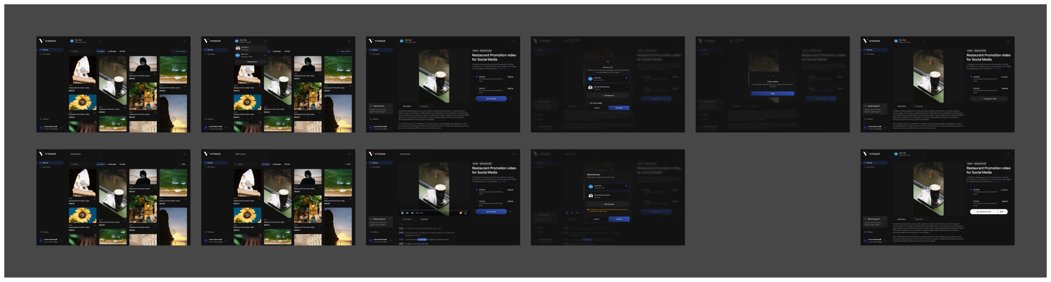Screen dimensions: 1051x282
Task: Open the Xaze Kafe header dropdown in the Download video frame
Action: [x=910, y=154]
